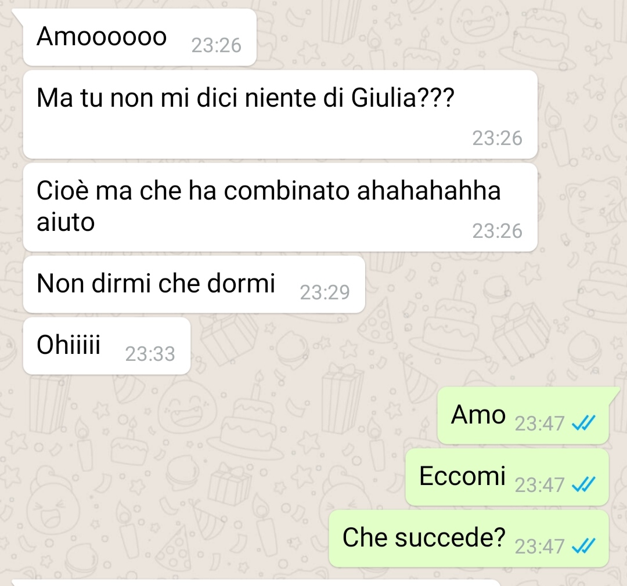Click the 23:26 timestamp on 'Amoooooo'
The width and height of the screenshot is (627, 586).
[x=216, y=46]
